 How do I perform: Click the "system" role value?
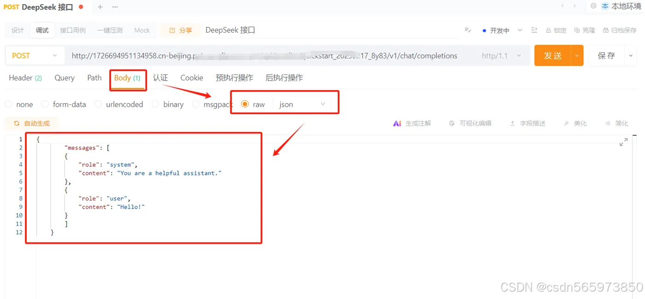tap(121, 165)
